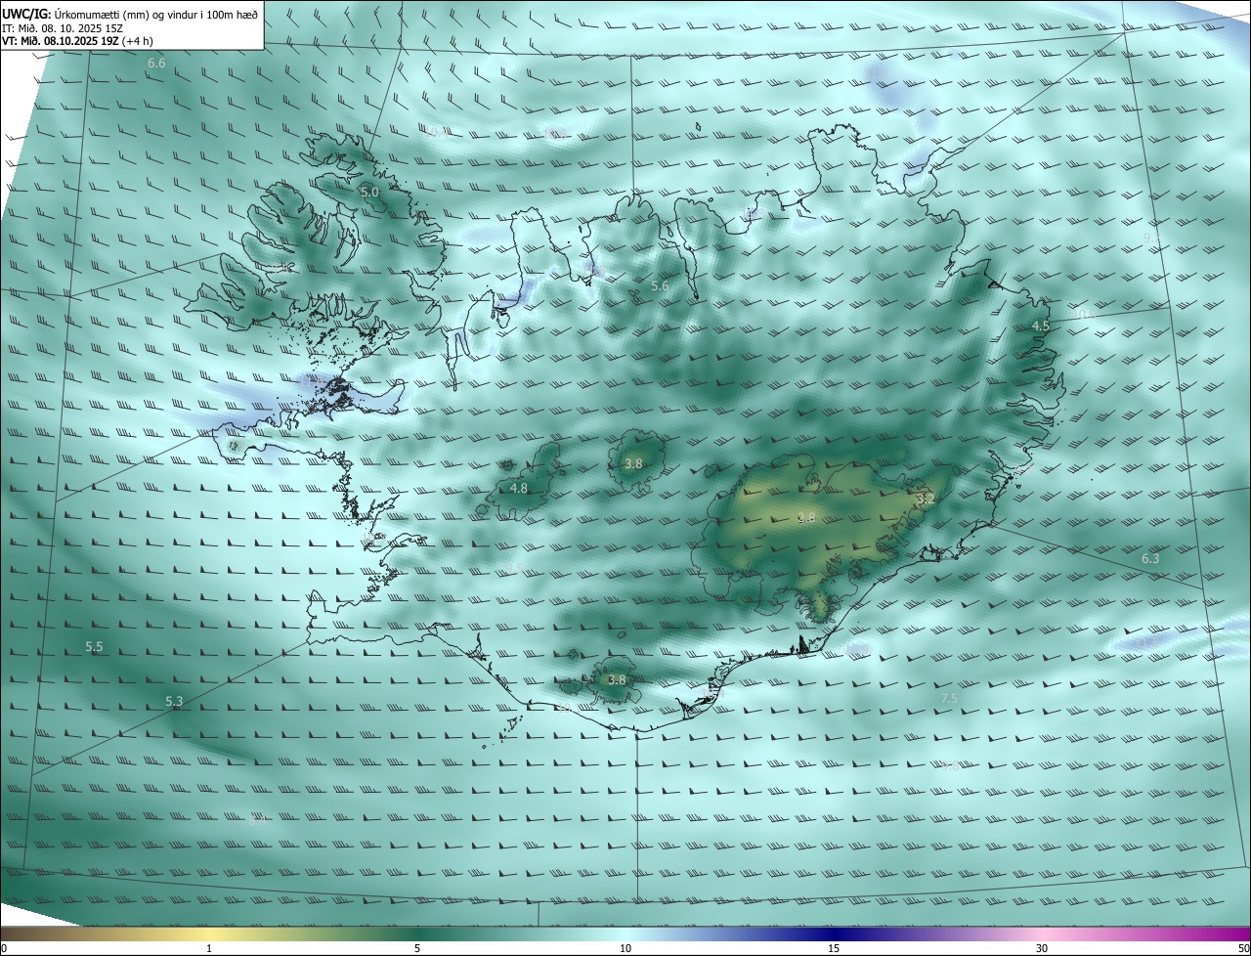This screenshot has width=1251, height=956.
Task: Click the 4.8 value on the western glacier
Action: click(x=519, y=488)
